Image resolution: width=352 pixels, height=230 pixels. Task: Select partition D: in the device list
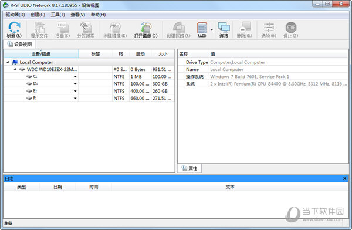click(x=89, y=84)
